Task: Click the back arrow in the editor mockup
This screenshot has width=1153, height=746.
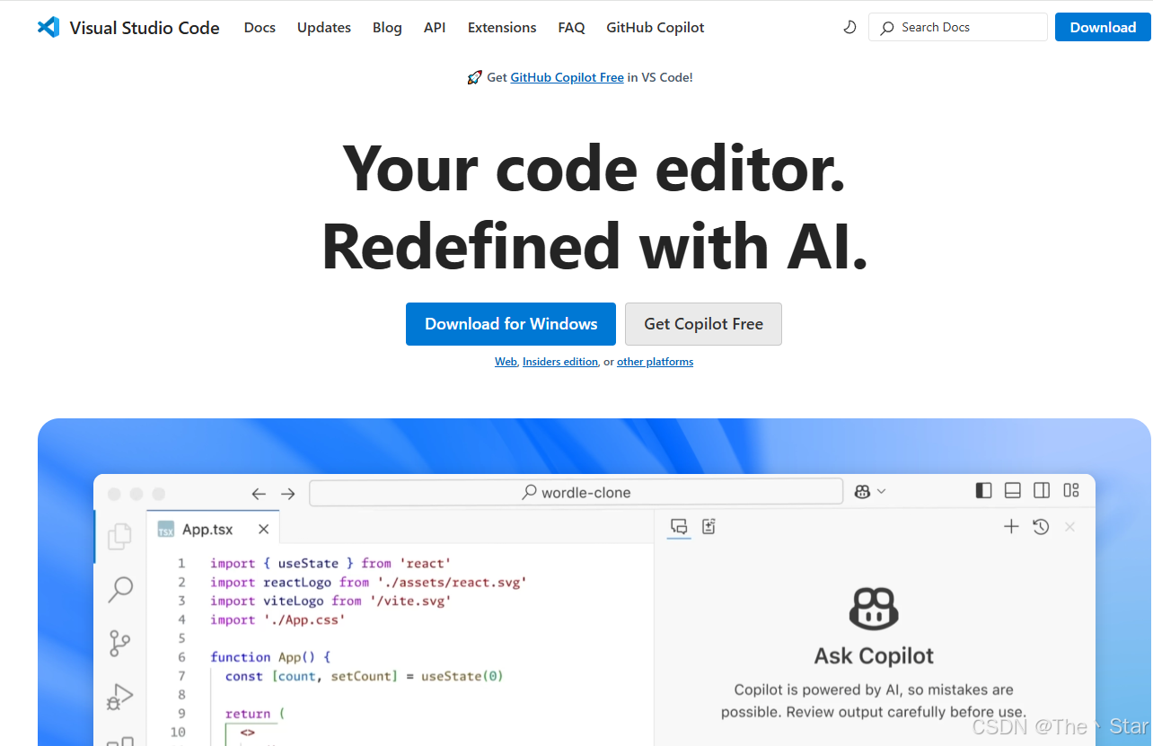Action: click(x=259, y=493)
